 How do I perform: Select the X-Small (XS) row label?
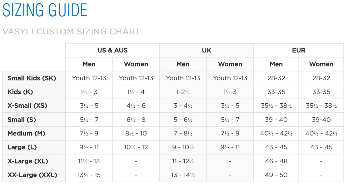(x=27, y=106)
